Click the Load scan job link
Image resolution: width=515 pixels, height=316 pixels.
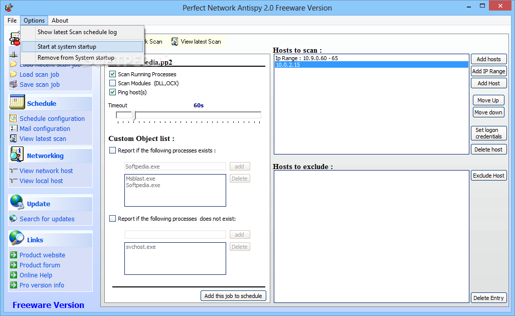pyautogui.click(x=40, y=75)
